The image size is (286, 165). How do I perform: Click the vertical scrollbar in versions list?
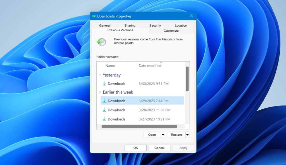point(187,79)
